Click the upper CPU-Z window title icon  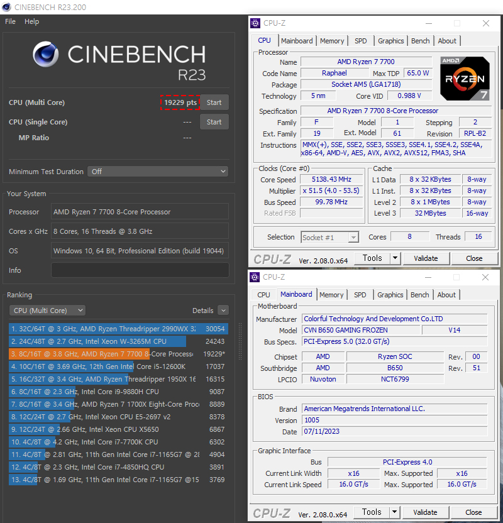tap(255, 23)
